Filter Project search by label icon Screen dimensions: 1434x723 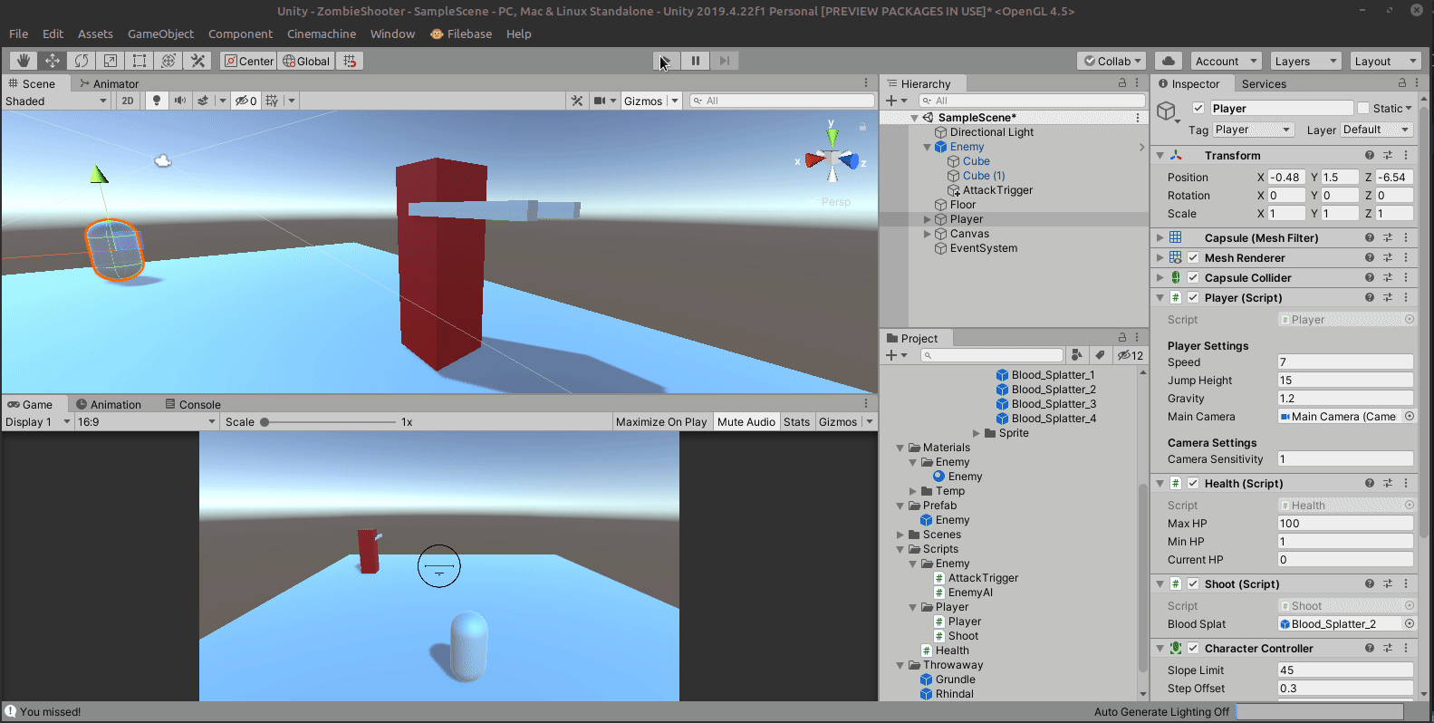pyautogui.click(x=1100, y=355)
